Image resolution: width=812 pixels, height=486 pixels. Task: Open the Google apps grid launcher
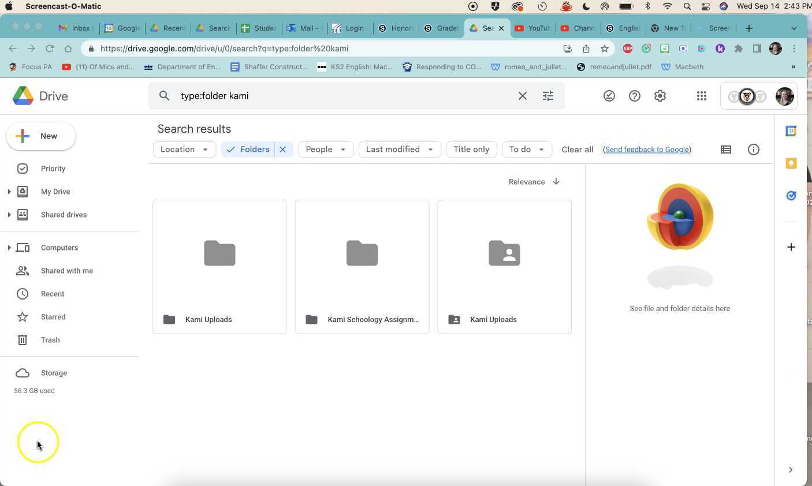coord(701,96)
